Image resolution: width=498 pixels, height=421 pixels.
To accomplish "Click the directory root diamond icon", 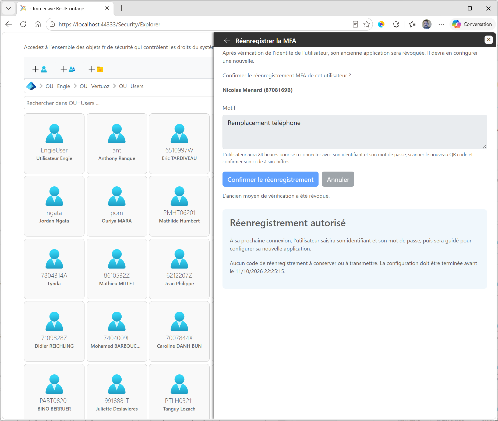I will [x=31, y=86].
